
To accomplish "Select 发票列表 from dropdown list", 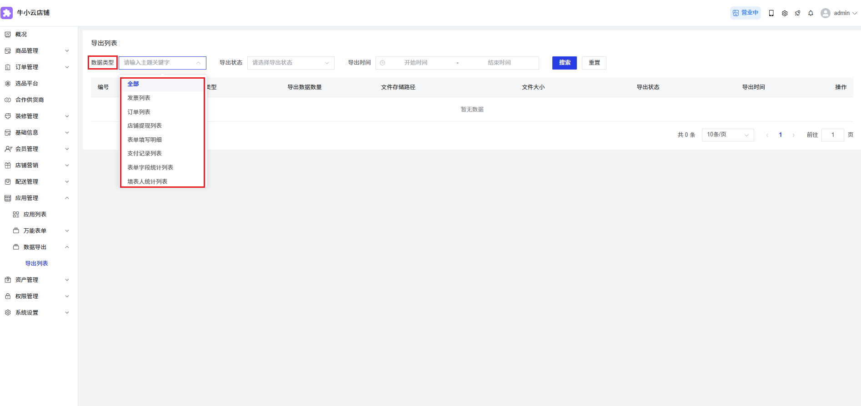I will [x=139, y=98].
